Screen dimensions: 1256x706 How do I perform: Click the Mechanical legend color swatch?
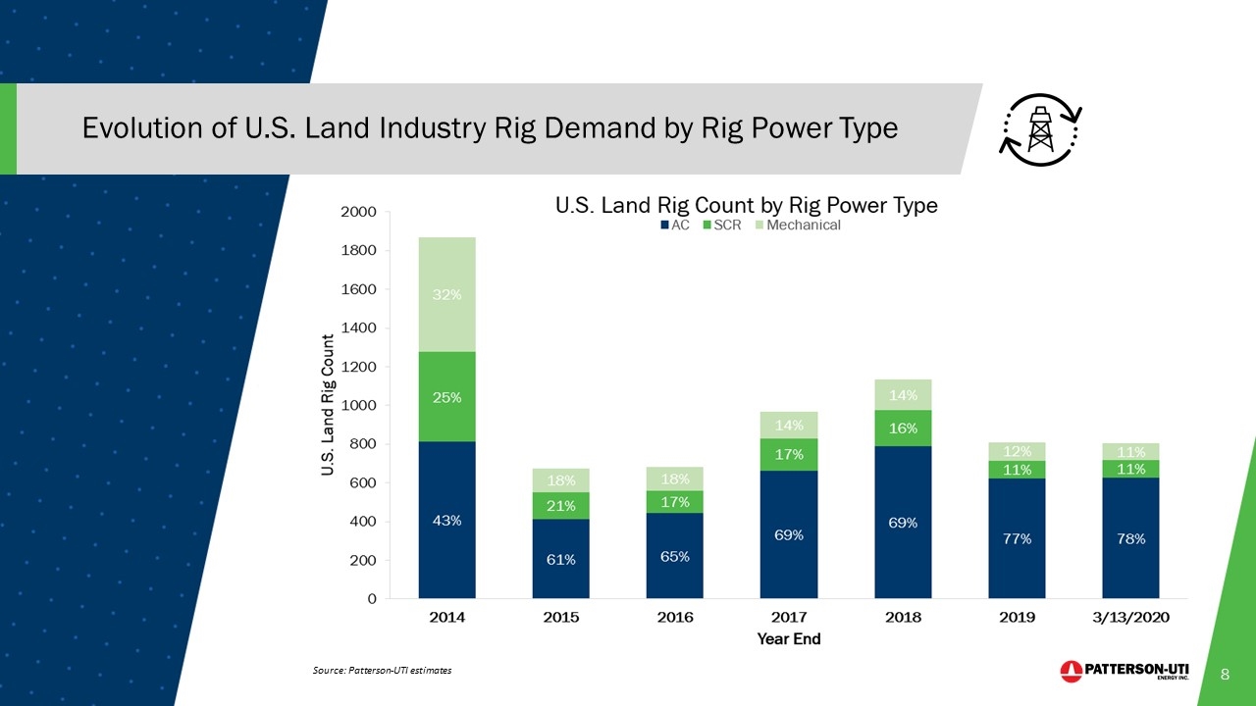(758, 226)
